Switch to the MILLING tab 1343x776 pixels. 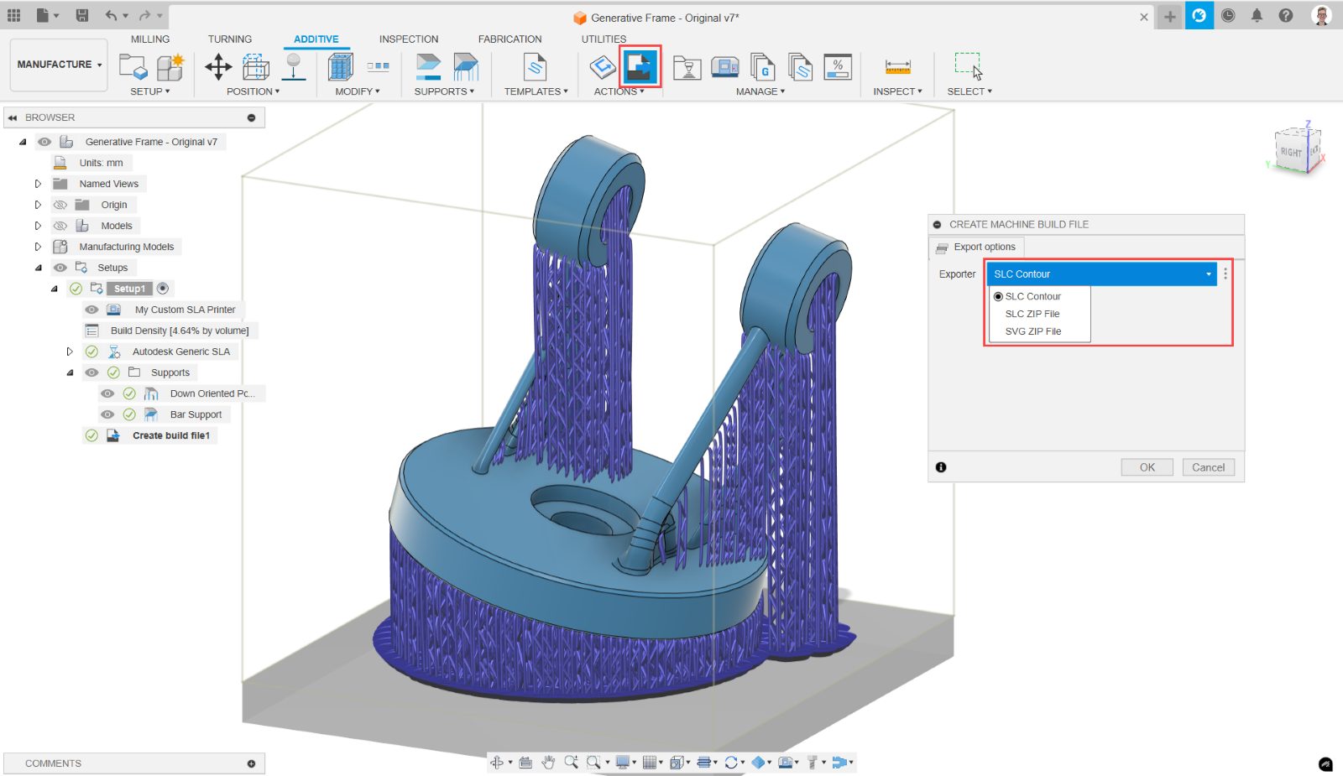tap(150, 39)
